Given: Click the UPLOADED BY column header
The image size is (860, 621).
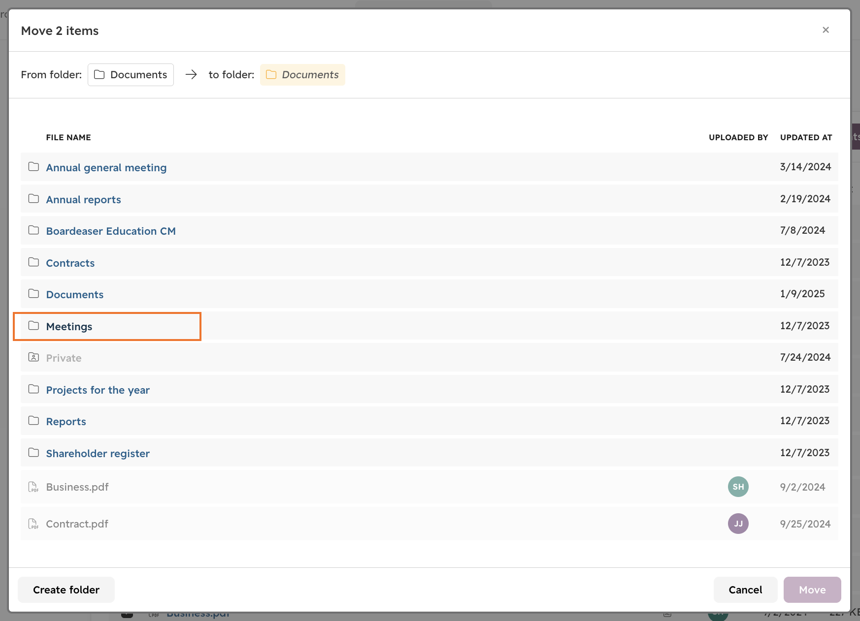Looking at the screenshot, I should 738,138.
